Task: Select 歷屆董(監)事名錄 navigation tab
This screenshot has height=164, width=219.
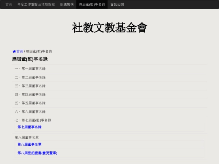Action: (x=92, y=4)
